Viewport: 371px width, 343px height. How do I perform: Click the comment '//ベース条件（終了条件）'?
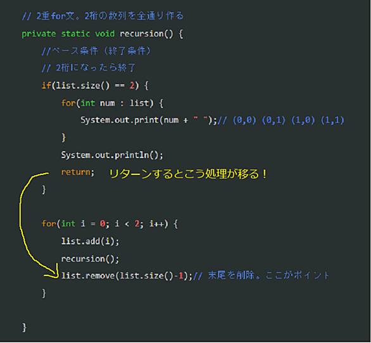tap(96, 51)
